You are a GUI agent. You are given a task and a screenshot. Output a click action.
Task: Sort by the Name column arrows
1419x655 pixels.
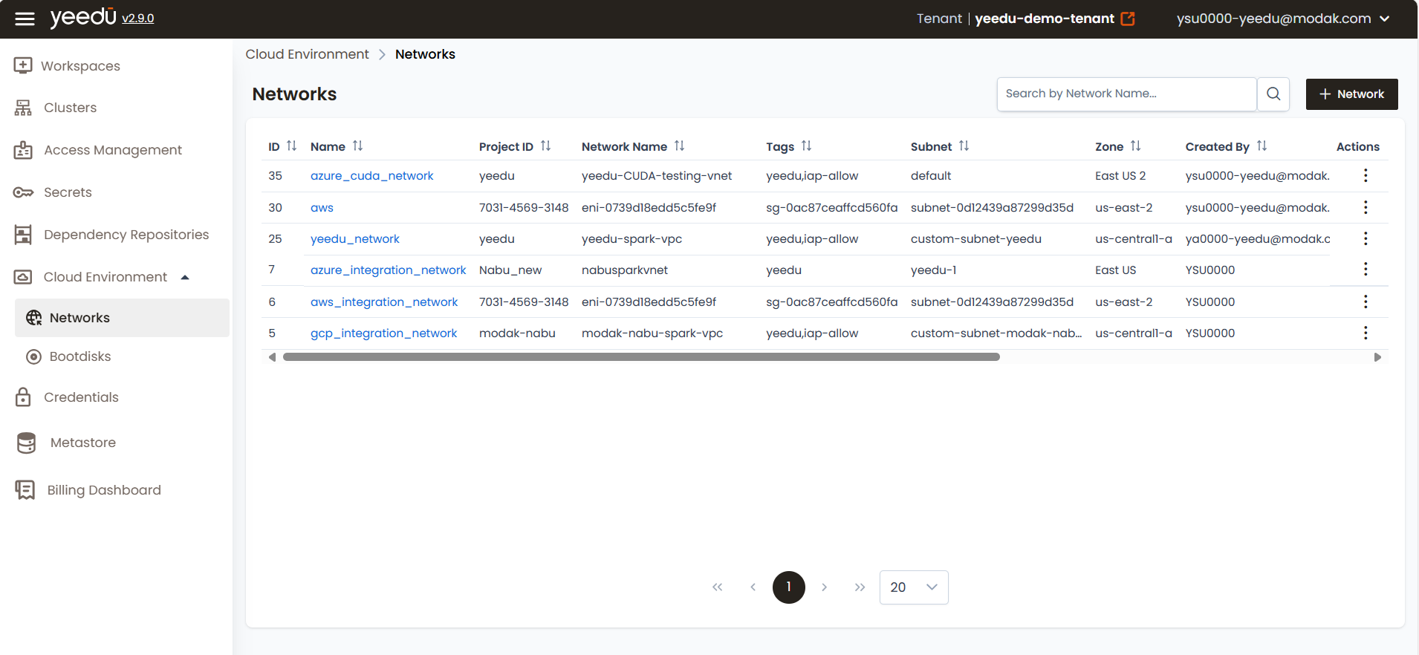pyautogui.click(x=357, y=146)
